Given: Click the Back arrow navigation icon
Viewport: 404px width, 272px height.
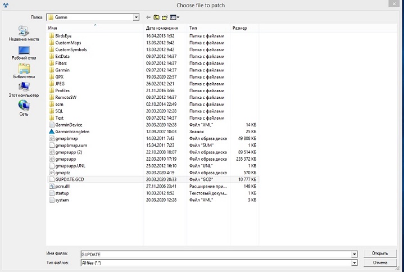Looking at the screenshot, I should point(148,17).
